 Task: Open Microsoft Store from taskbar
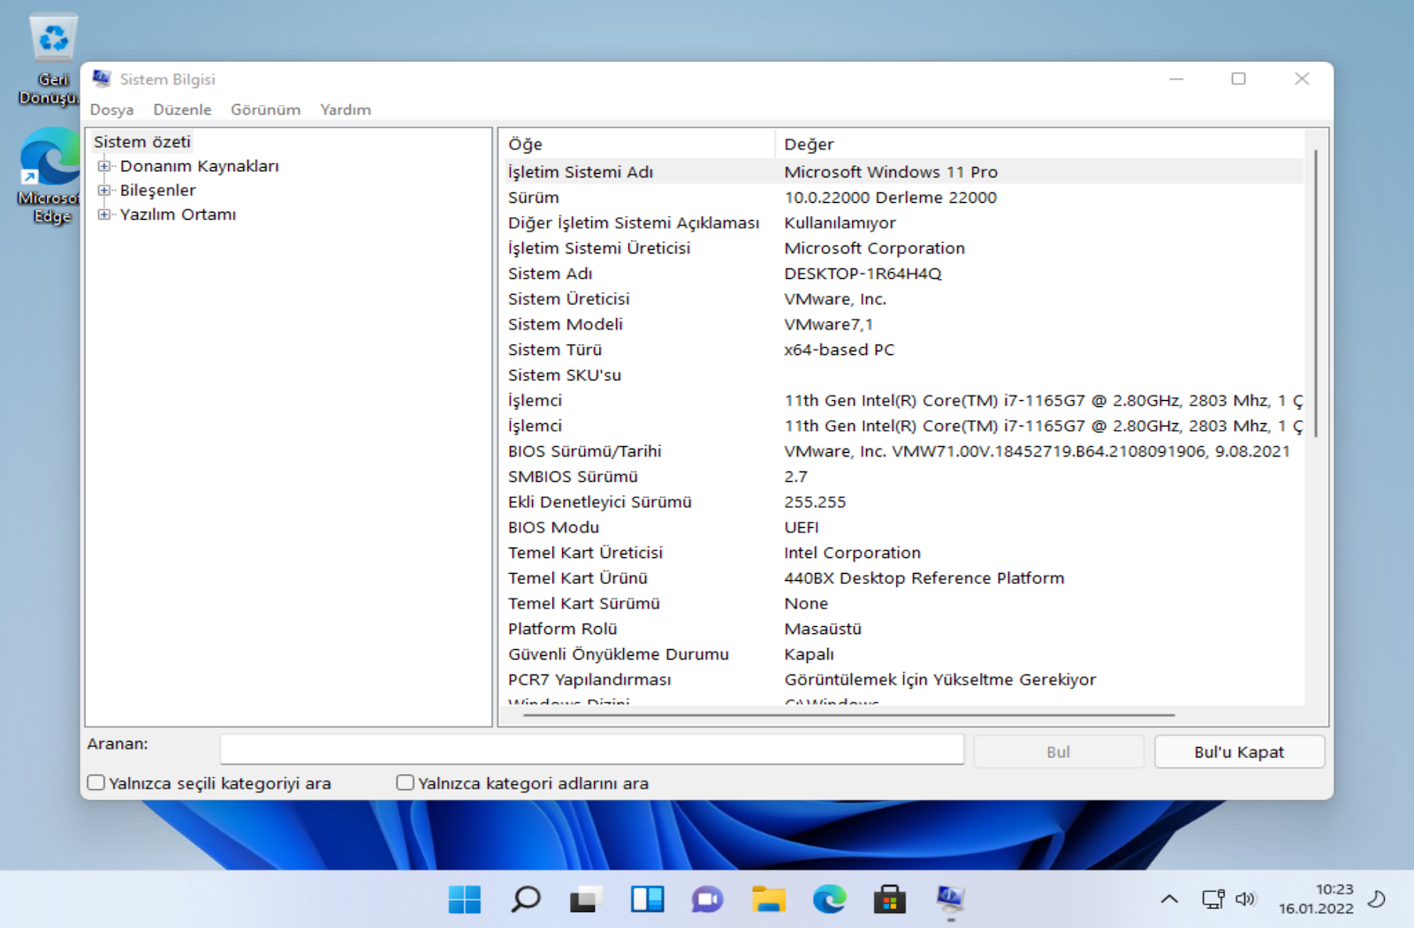point(889,900)
